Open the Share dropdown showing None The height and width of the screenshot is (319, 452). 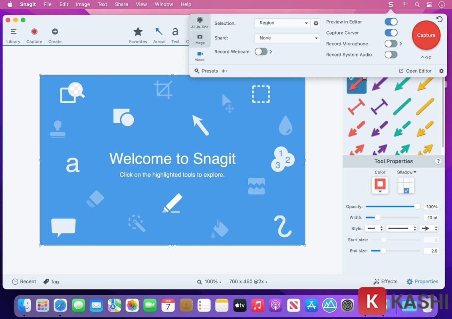coord(287,38)
